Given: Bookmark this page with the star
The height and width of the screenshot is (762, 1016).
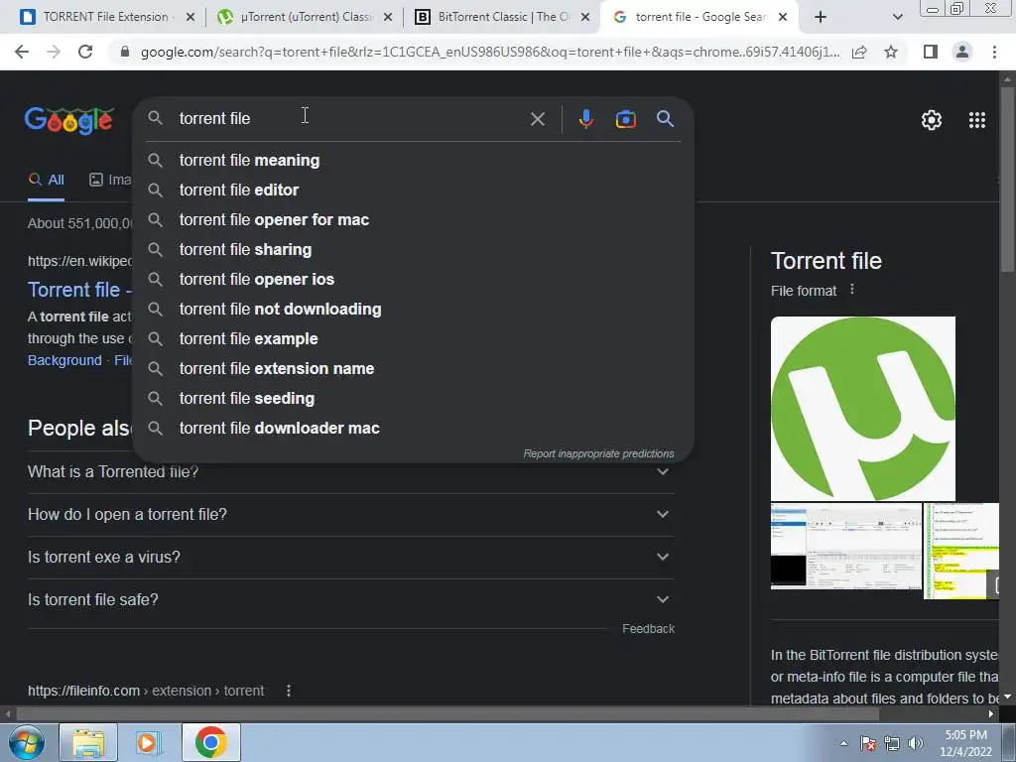Looking at the screenshot, I should pyautogui.click(x=891, y=52).
